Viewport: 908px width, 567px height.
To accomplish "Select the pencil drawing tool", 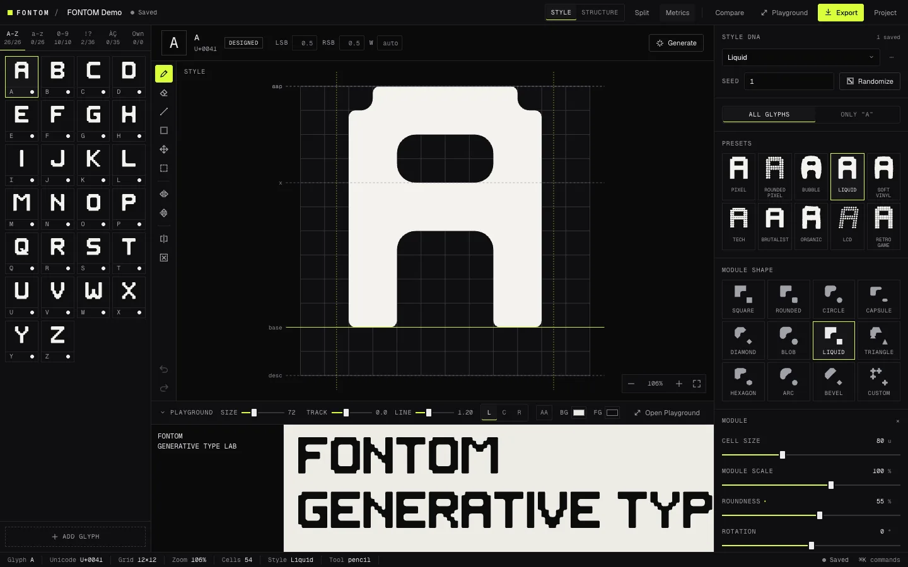I will click(164, 74).
